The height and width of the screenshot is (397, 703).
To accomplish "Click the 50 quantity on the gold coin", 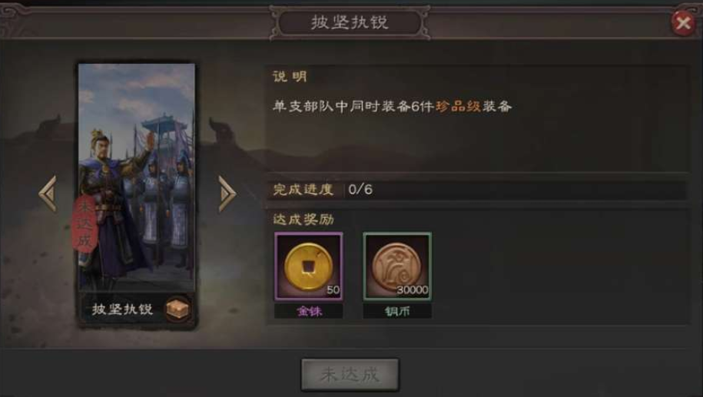I will pyautogui.click(x=333, y=290).
